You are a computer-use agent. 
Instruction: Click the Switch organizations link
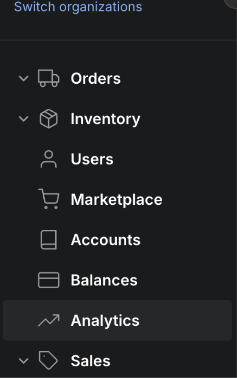coord(78,7)
